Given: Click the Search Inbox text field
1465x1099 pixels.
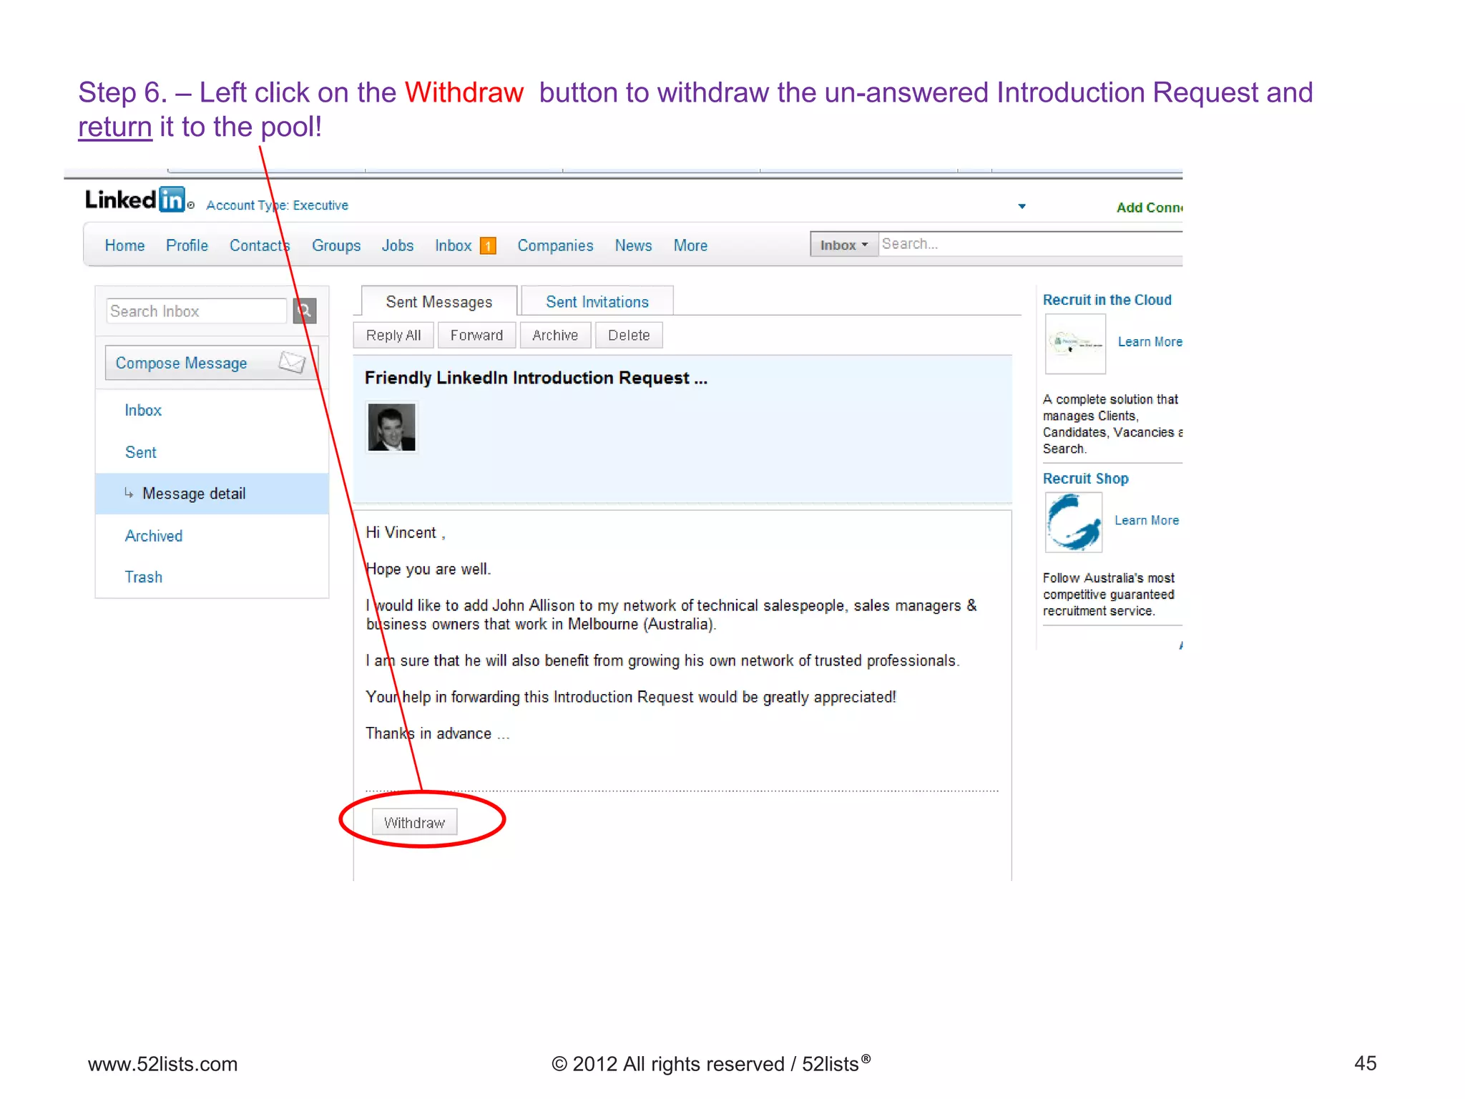Looking at the screenshot, I should click(195, 311).
